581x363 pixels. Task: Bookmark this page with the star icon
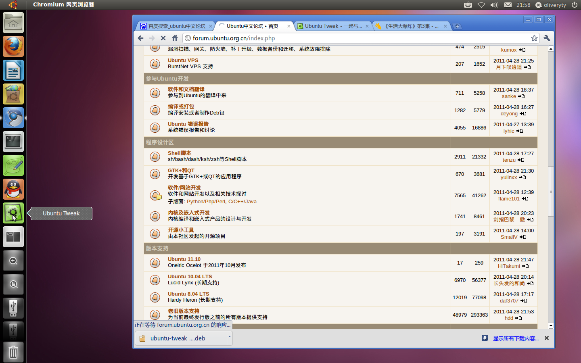click(534, 38)
